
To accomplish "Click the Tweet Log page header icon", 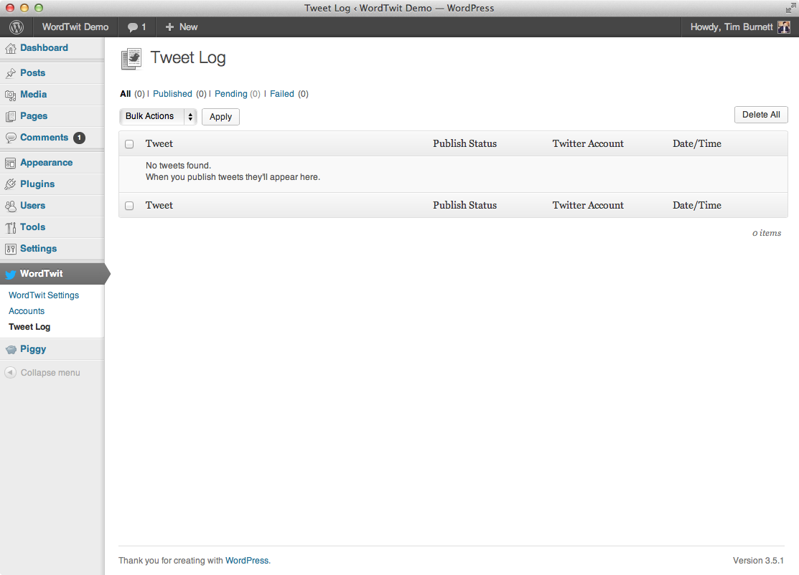I will (131, 59).
